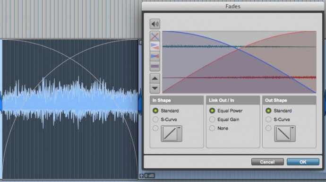Click the clip gain fader icon beside 0 dB

point(142,176)
